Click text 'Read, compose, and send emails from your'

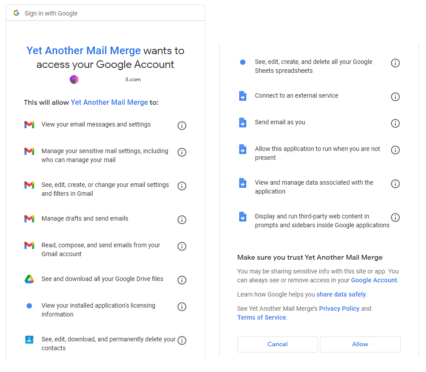[101, 245]
